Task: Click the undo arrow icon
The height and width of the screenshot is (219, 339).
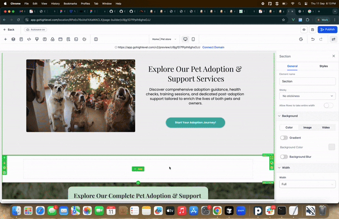Action: 313,39
